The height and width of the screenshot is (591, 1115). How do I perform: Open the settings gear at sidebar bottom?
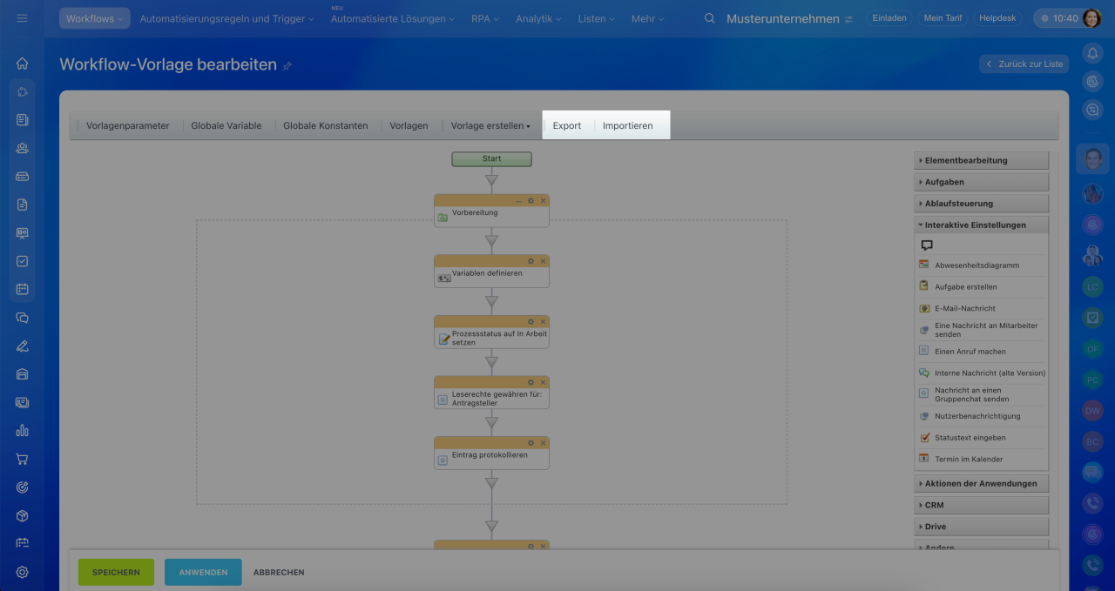tap(23, 572)
